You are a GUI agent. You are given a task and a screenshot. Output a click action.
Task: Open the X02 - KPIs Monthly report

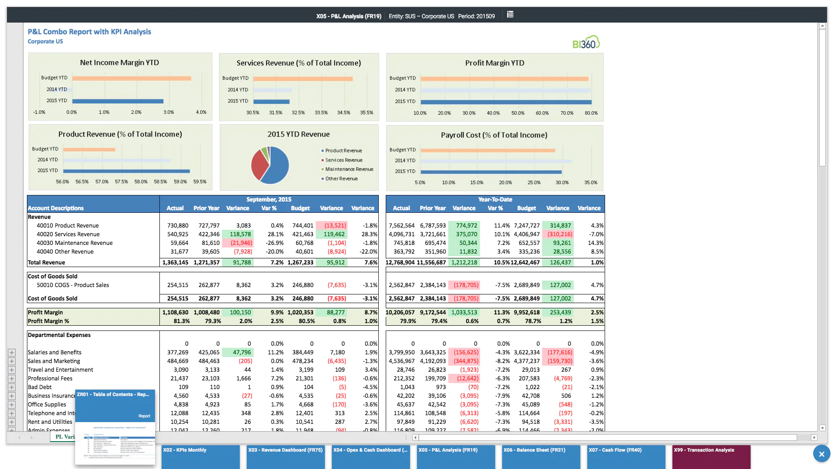200,457
